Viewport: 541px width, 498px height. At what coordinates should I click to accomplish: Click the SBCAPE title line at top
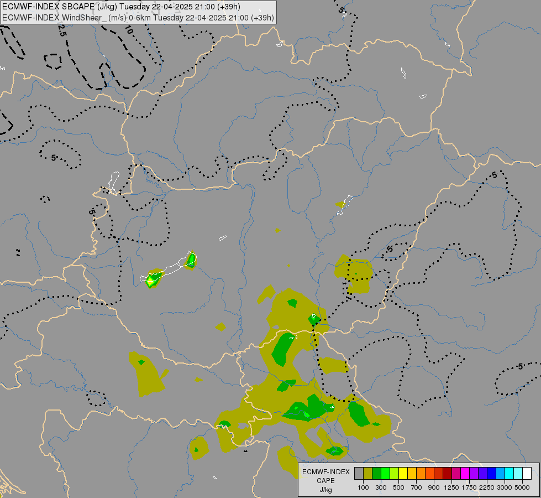(x=121, y=7)
